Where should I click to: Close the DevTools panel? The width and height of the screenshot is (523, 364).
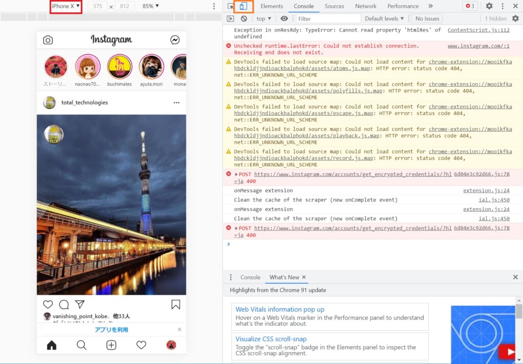pyautogui.click(x=515, y=6)
